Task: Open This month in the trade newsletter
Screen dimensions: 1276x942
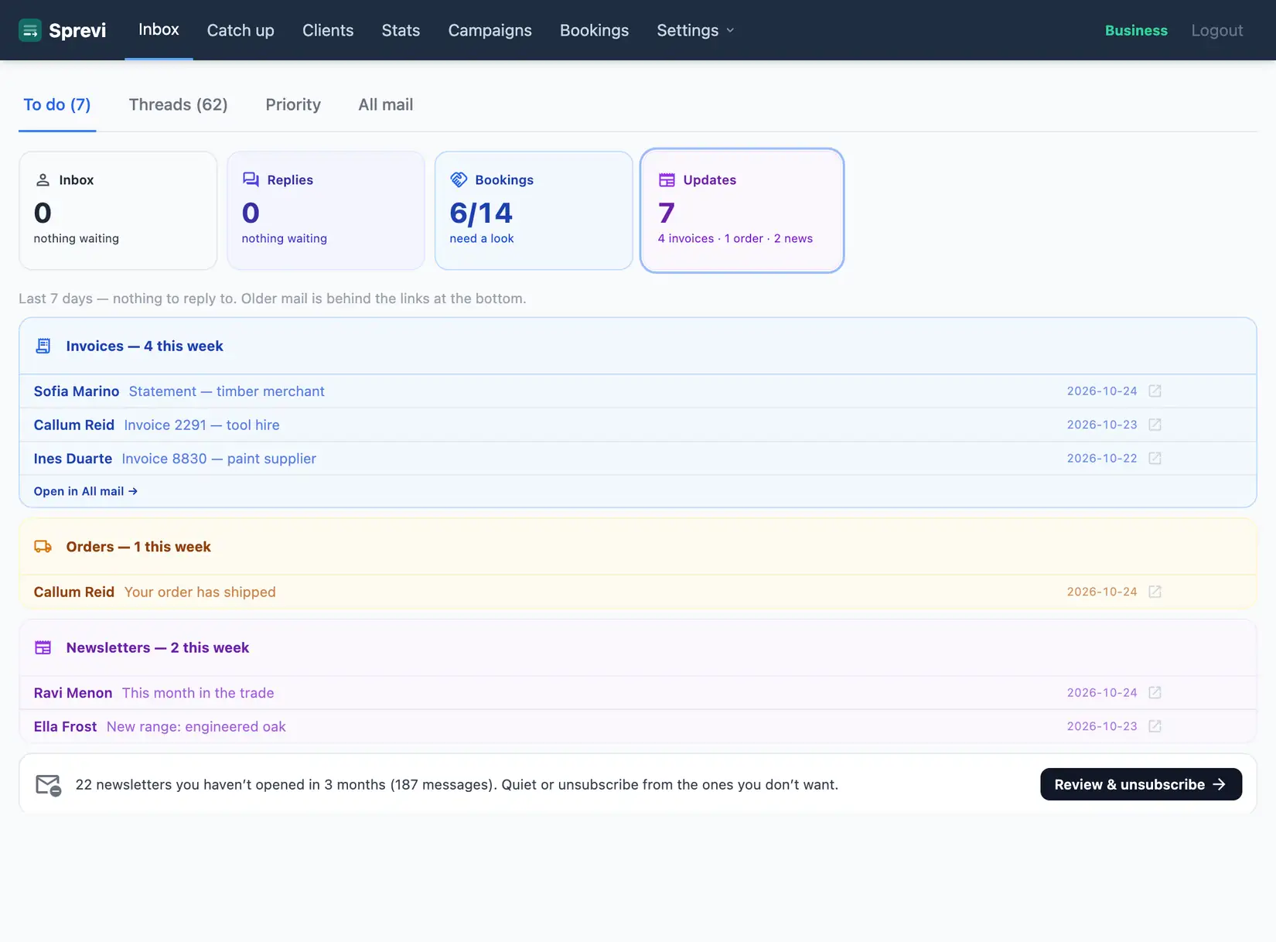Action: pyautogui.click(x=637, y=693)
